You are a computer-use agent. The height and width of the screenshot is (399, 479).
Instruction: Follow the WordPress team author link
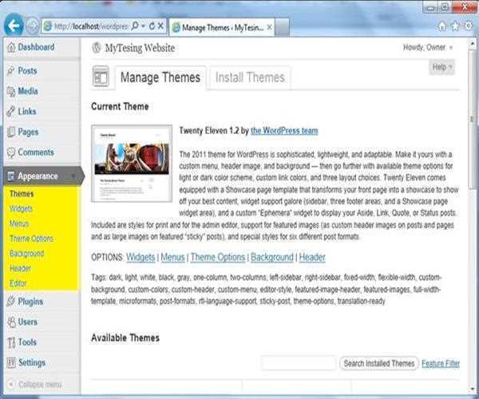pos(284,130)
